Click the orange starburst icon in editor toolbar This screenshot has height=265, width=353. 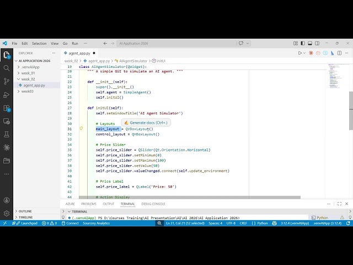[x=311, y=53]
